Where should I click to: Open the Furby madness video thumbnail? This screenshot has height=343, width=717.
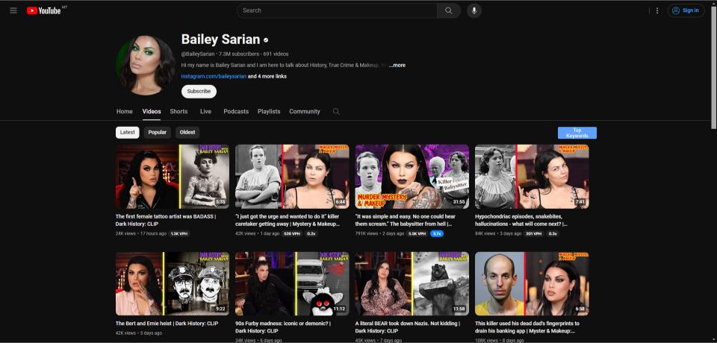[x=292, y=283]
